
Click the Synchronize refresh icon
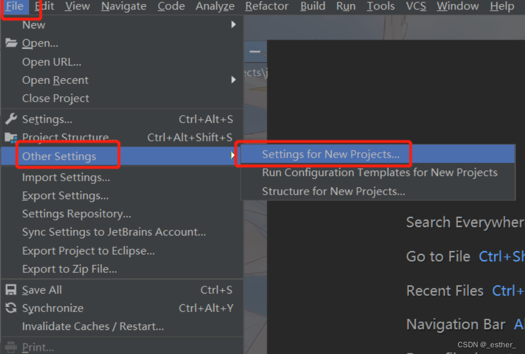pyautogui.click(x=11, y=308)
